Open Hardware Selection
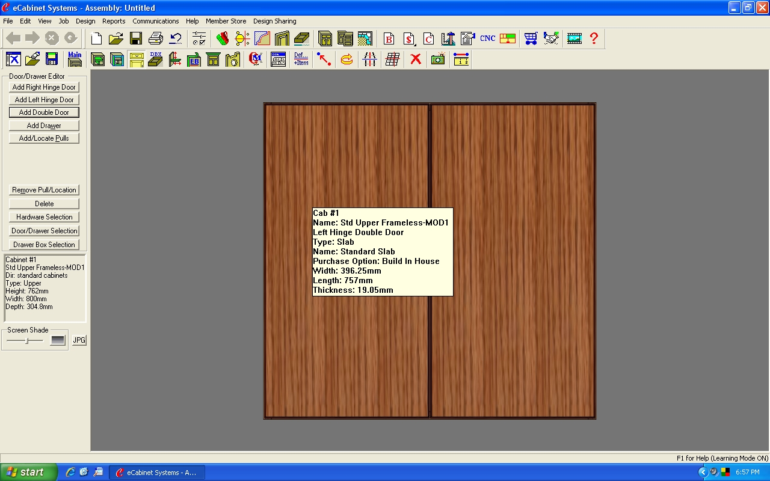770x481 pixels. click(44, 217)
